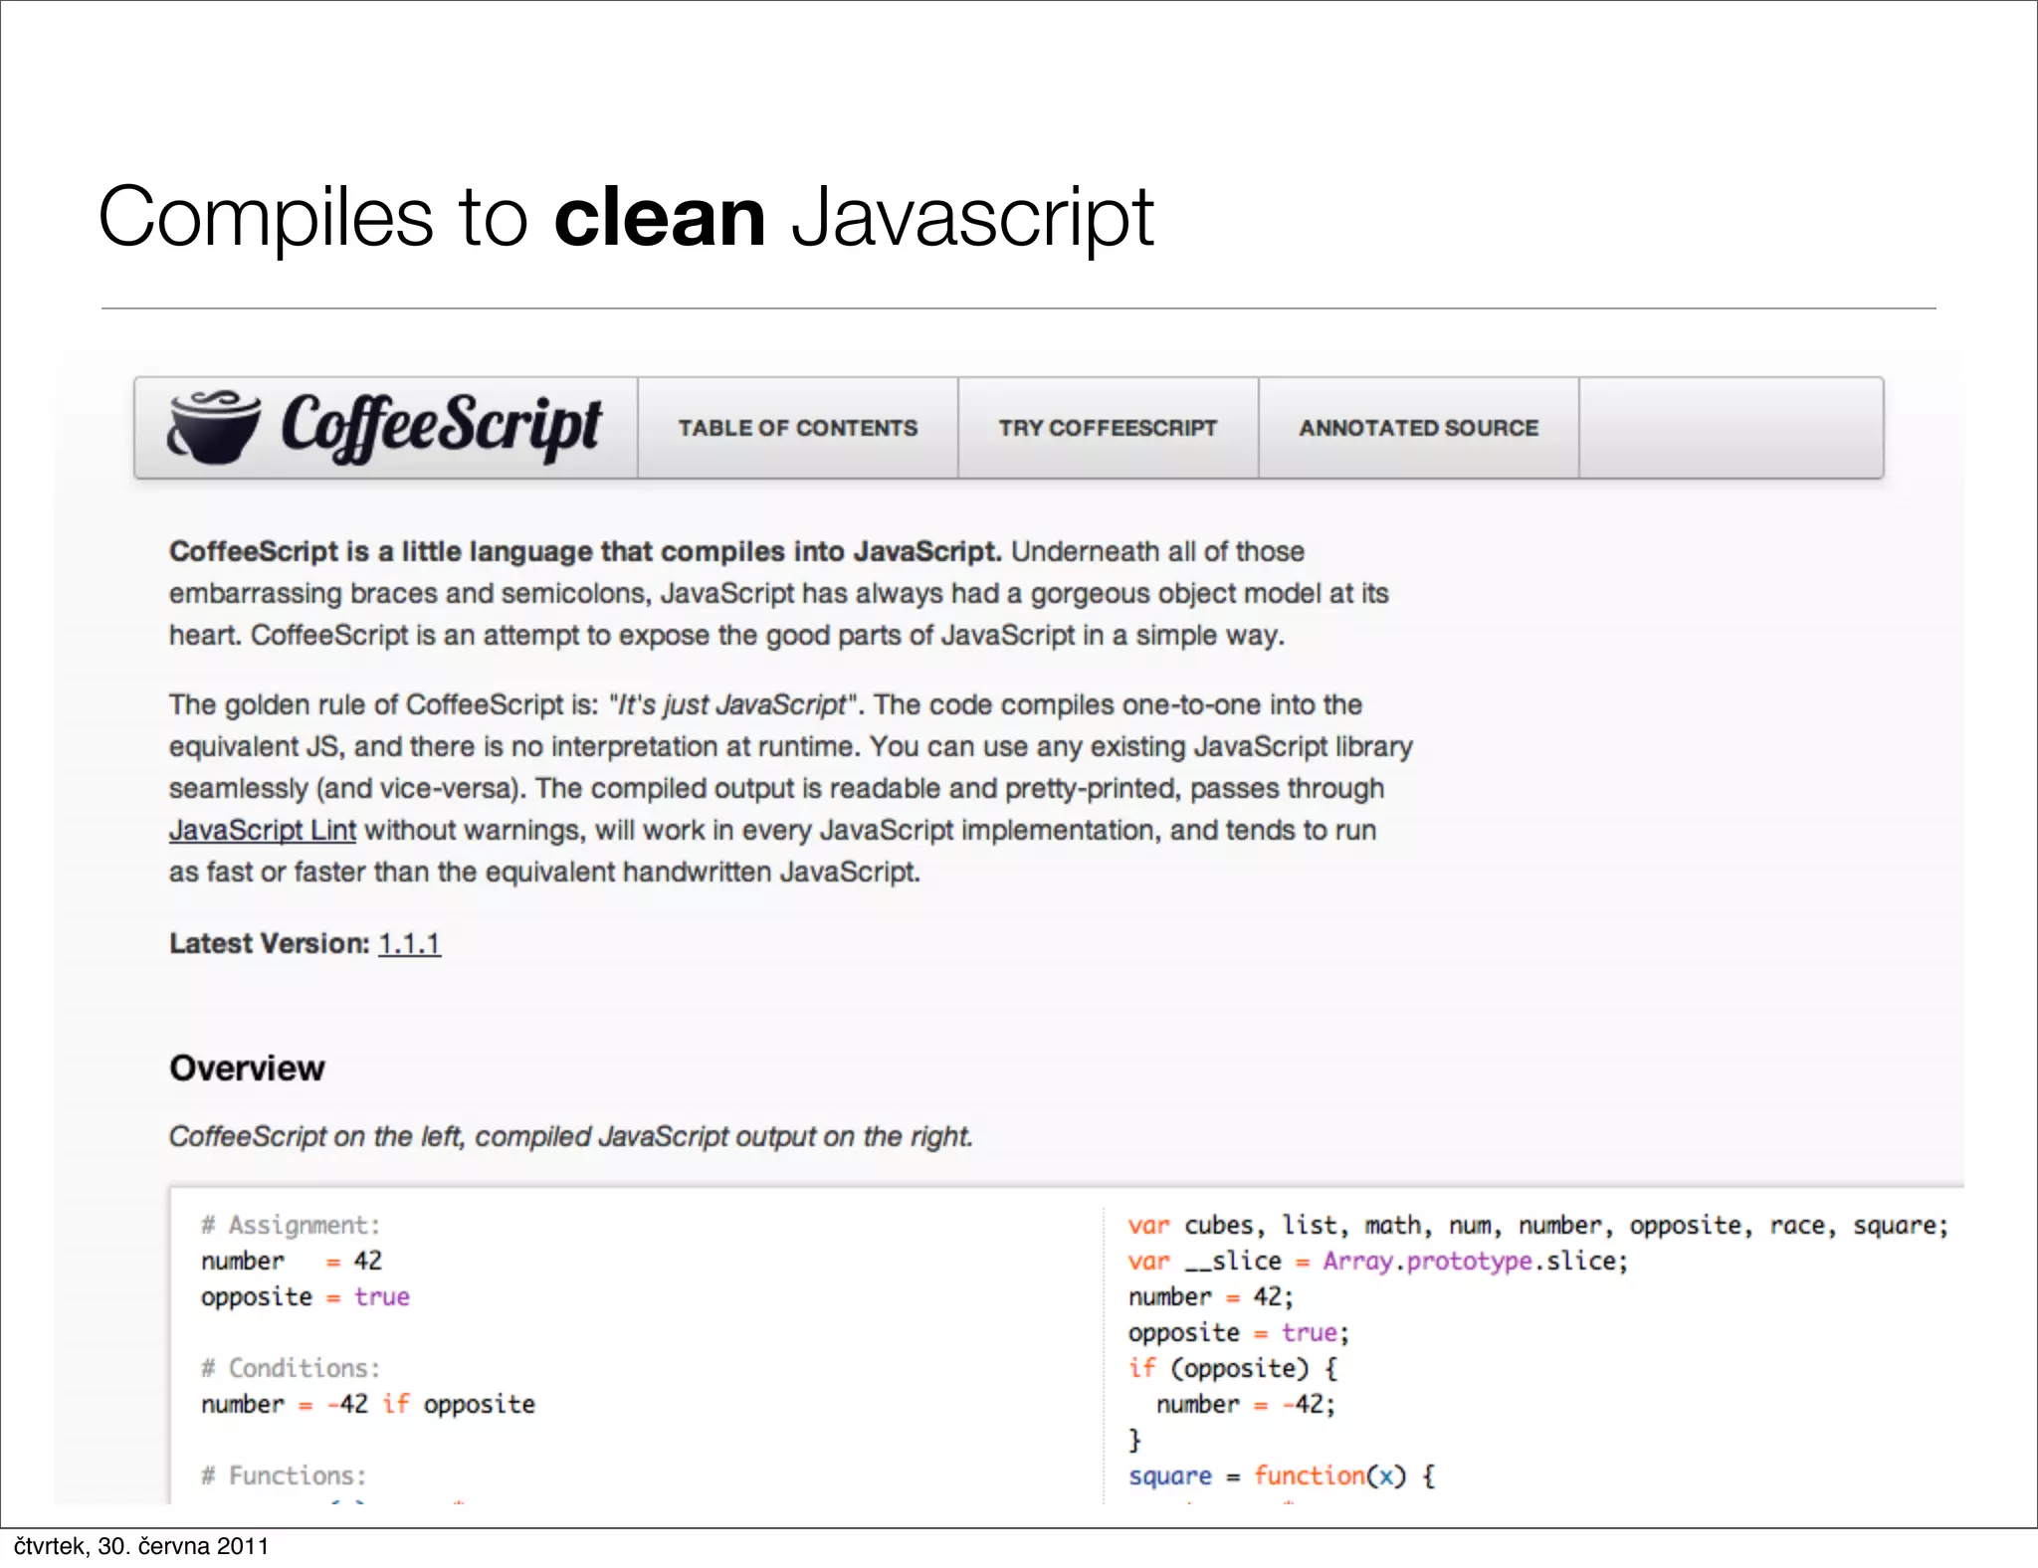This screenshot has width=2038, height=1568.
Task: Click 'number = -42 if opposite' line
Action: coord(368,1404)
